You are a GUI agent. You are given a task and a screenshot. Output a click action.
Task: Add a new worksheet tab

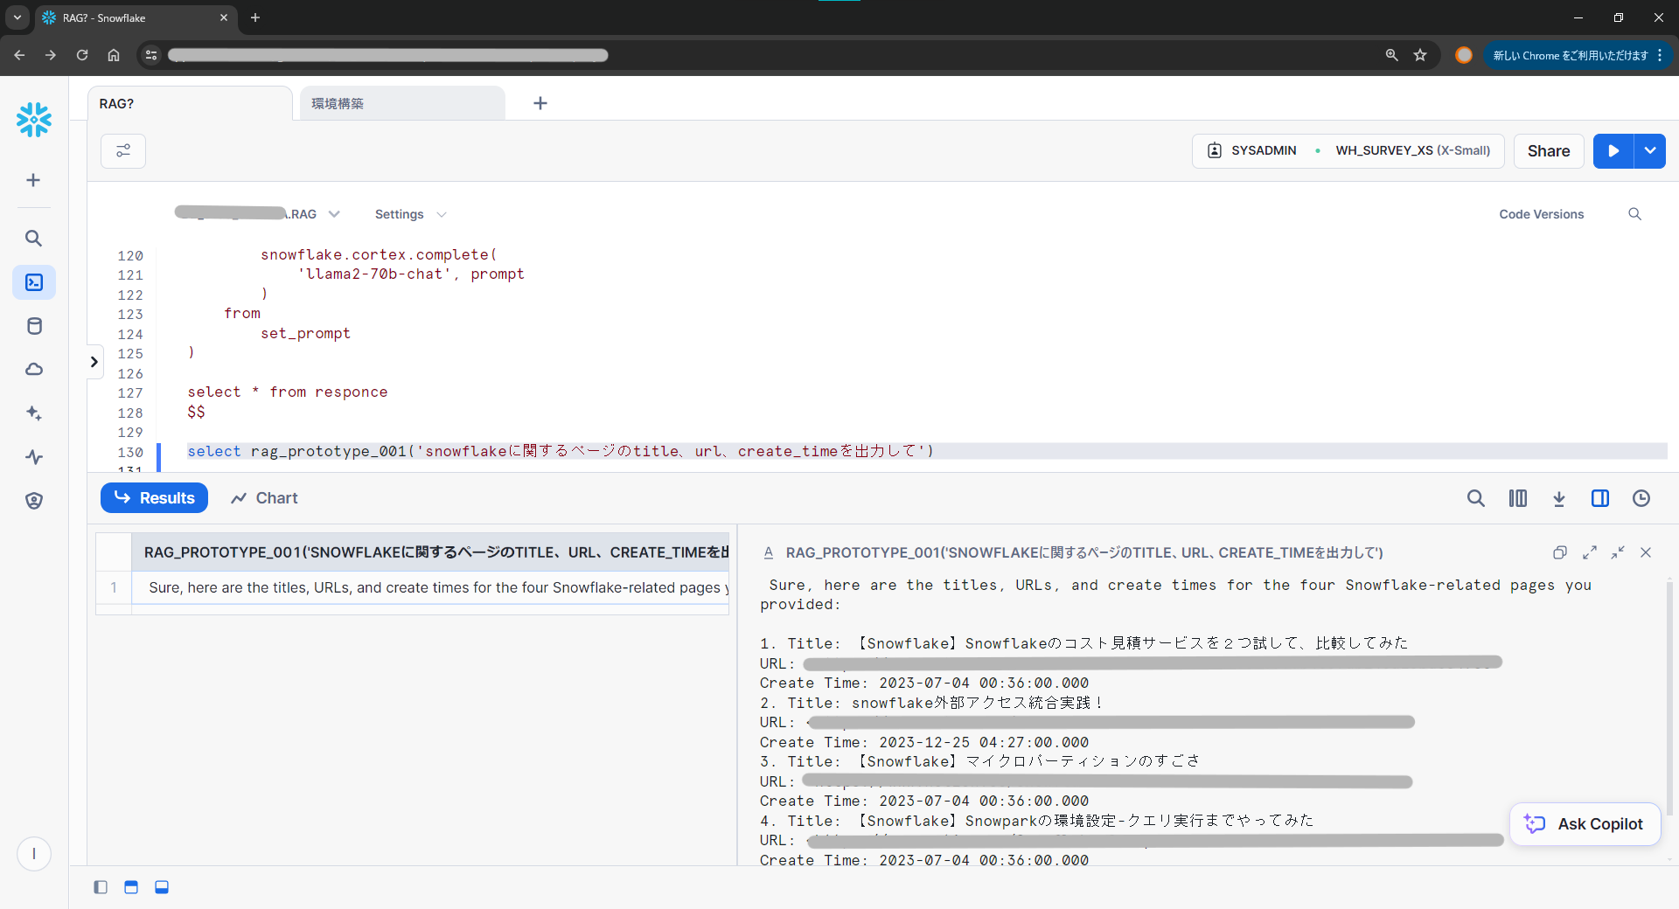click(x=540, y=103)
